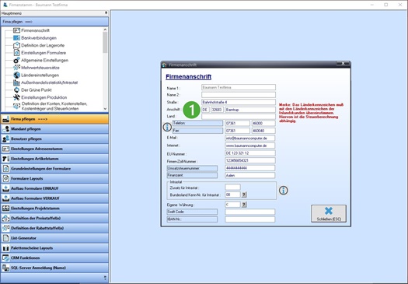This screenshot has width=408, height=284.
Task: Click the Einstellungen Adressenstamm icon
Action: tap(5, 149)
